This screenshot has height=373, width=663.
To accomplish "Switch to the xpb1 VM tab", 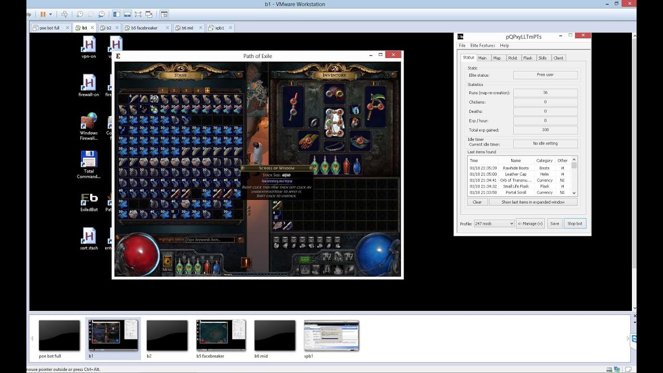I will click(220, 28).
